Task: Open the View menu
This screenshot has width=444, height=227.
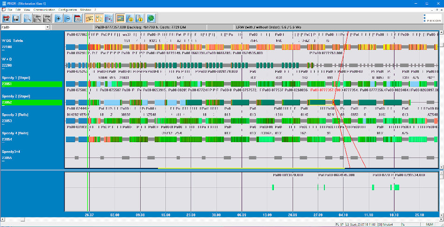Action: 27,9
